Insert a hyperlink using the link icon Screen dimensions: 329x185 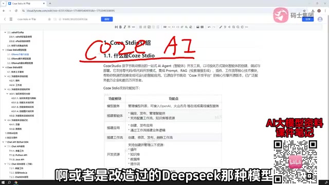tap(134, 27)
